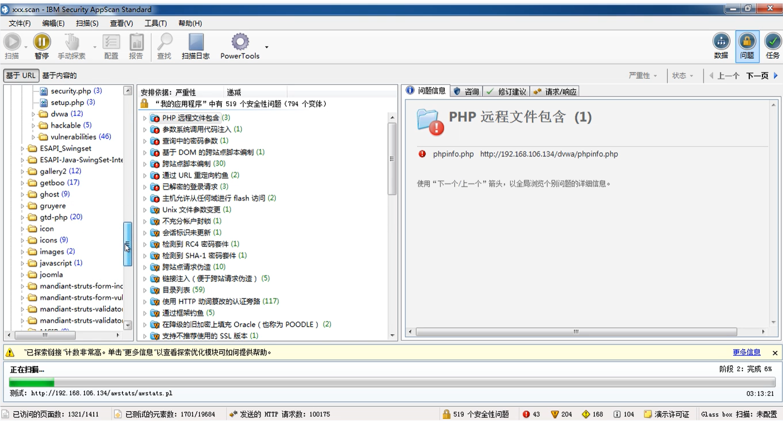Pause the scan with 暂停 button
The width and height of the screenshot is (783, 421).
tap(42, 46)
